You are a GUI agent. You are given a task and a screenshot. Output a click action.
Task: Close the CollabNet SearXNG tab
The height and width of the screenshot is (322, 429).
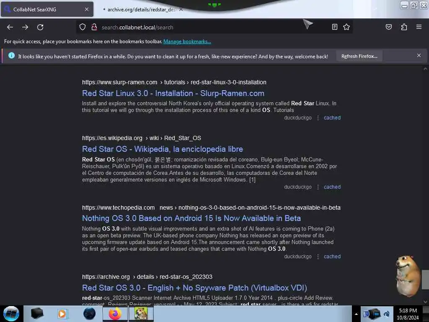point(86,9)
